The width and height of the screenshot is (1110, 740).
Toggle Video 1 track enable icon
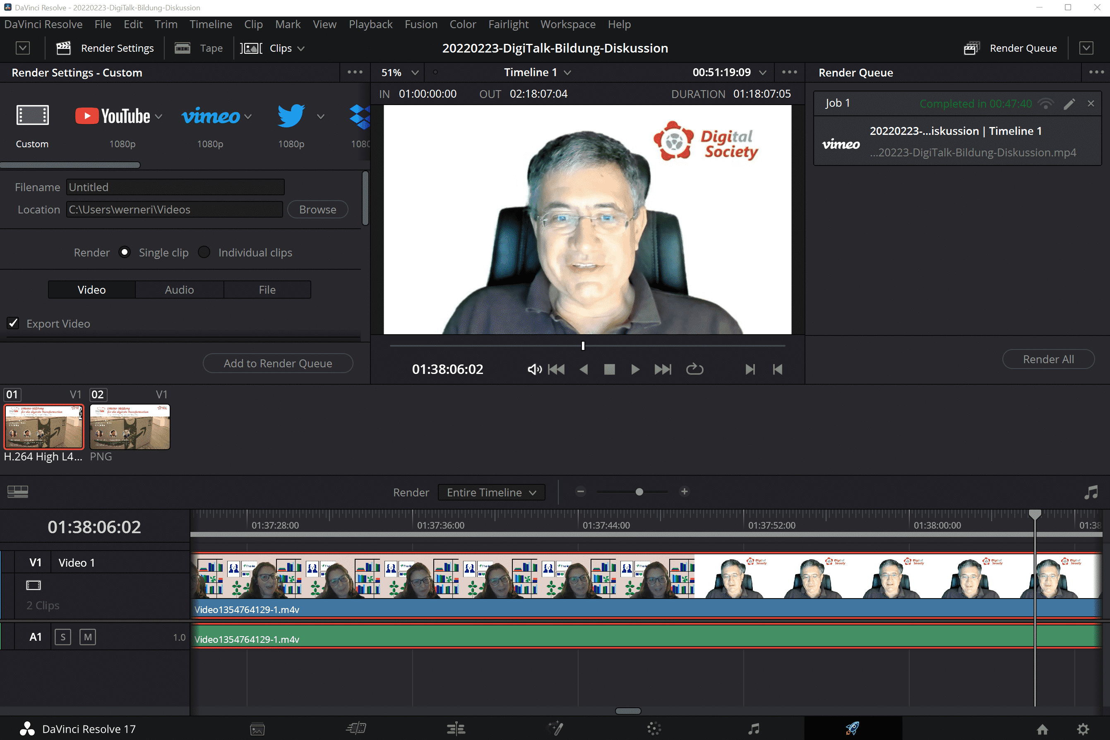click(x=34, y=586)
